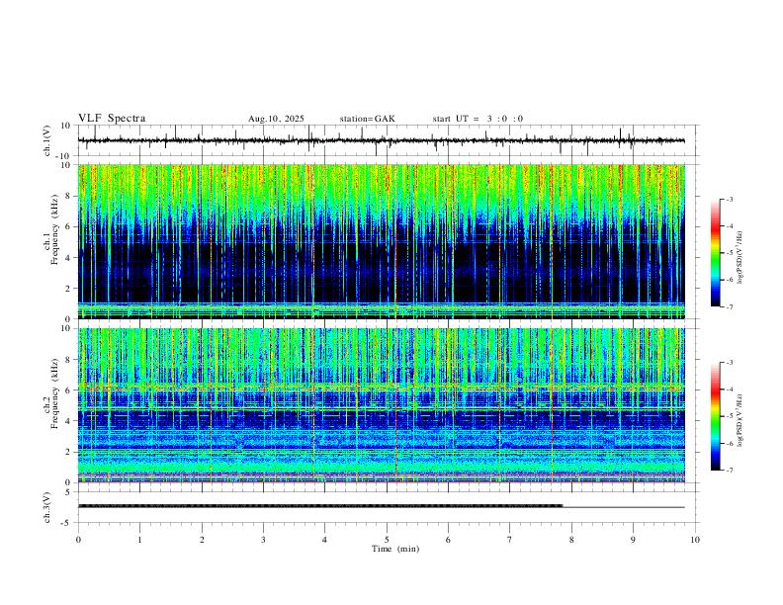Screen dimensions: 783x605
Task: Click time axis tick label "3"
Action: (x=263, y=540)
